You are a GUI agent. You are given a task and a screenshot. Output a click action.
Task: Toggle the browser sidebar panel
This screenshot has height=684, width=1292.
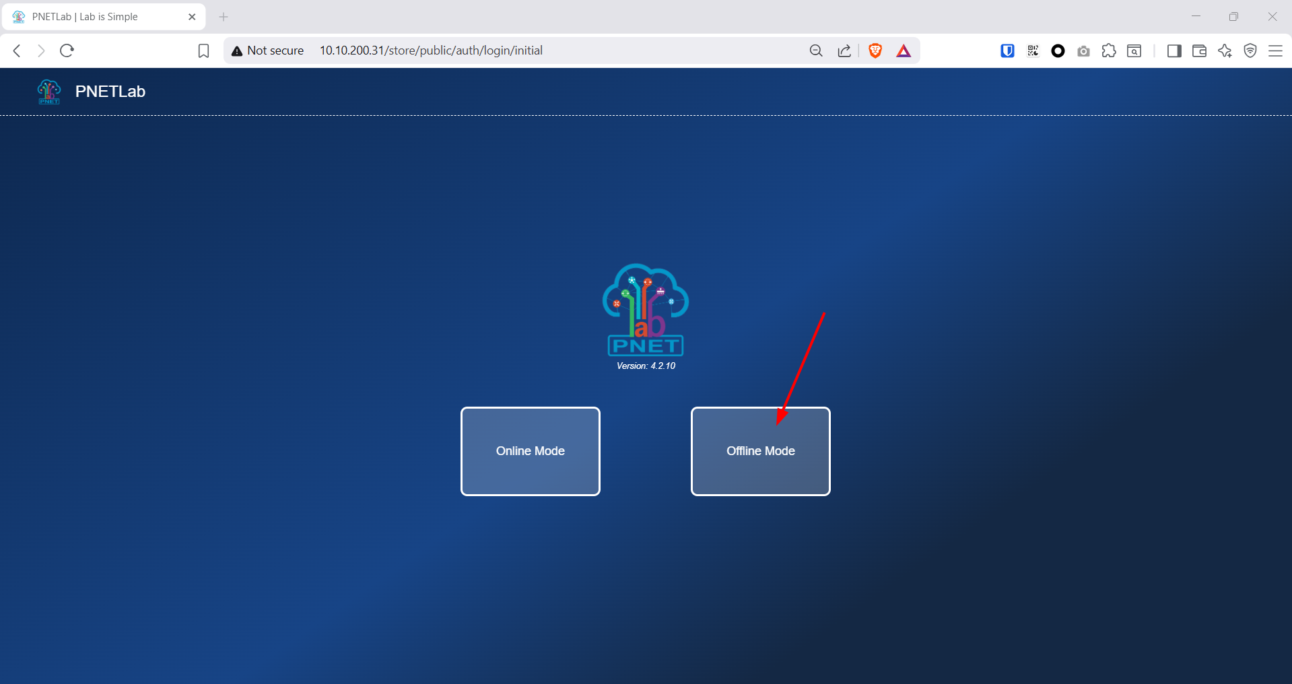[x=1174, y=50]
